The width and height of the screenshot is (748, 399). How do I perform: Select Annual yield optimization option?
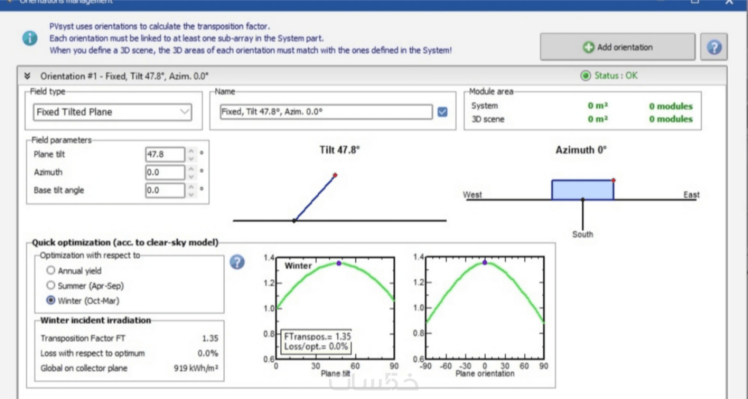pyautogui.click(x=51, y=270)
